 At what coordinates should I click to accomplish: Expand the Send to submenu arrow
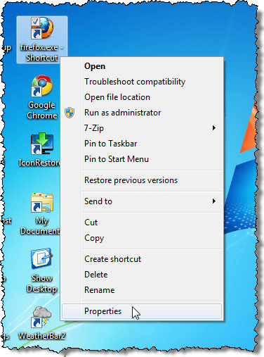213,201
